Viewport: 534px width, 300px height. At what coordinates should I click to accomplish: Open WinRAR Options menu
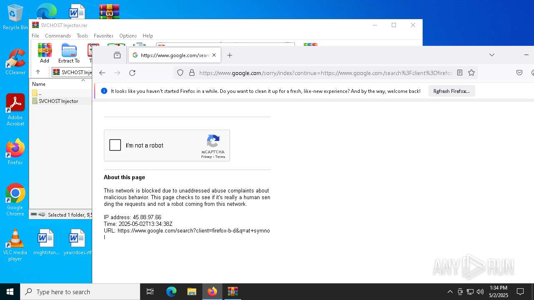(x=128, y=36)
